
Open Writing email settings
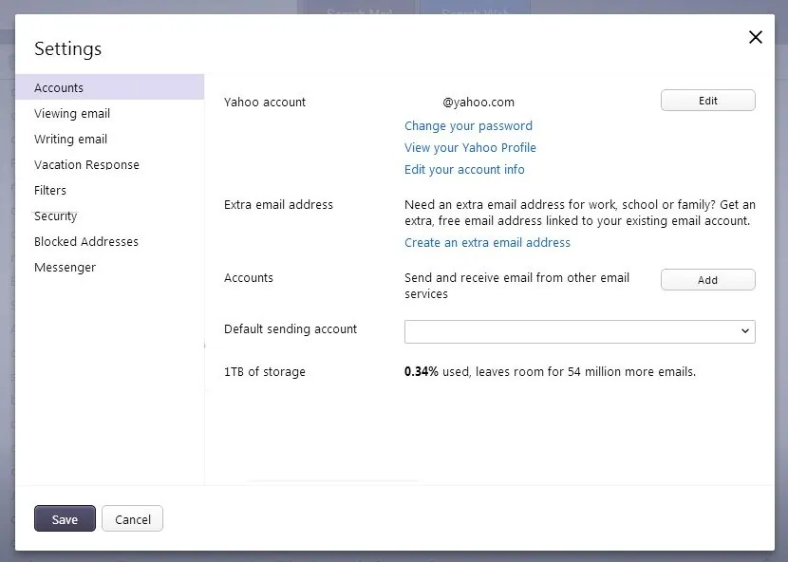(70, 139)
